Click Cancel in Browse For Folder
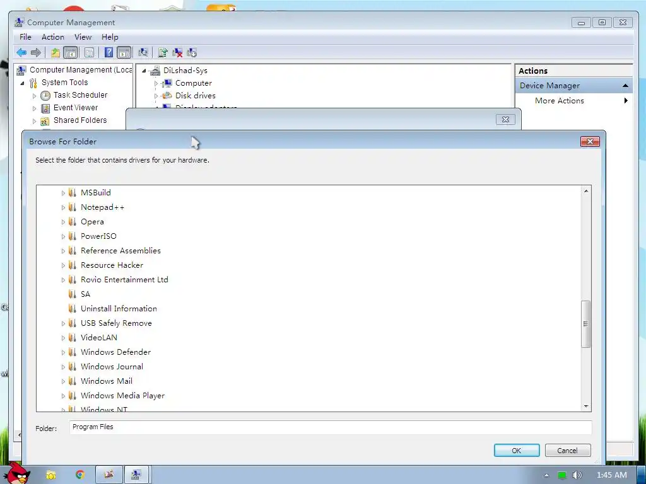The height and width of the screenshot is (484, 646). pyautogui.click(x=567, y=450)
